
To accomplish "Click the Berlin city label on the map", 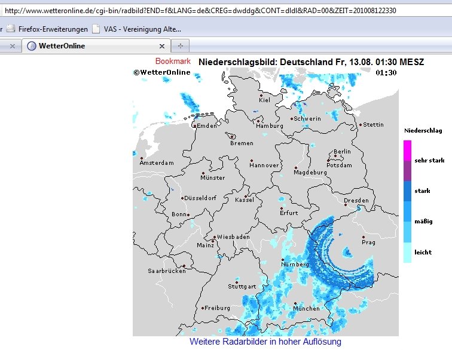I will tap(343, 152).
